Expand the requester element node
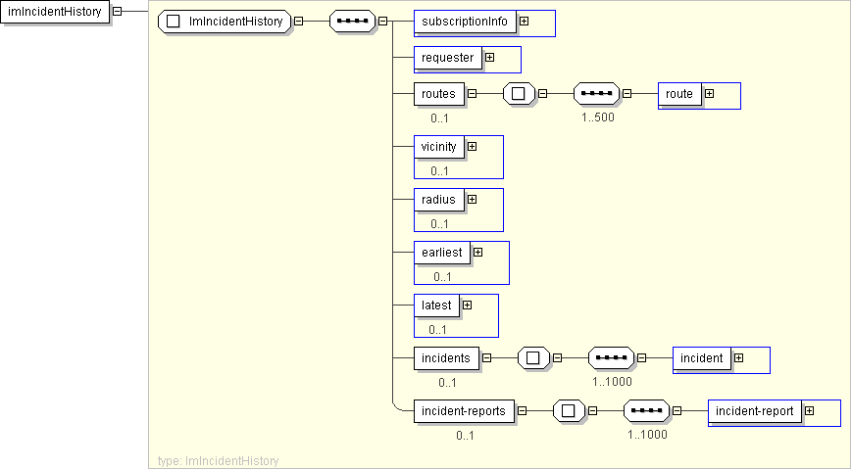852x470 pixels. click(x=489, y=58)
